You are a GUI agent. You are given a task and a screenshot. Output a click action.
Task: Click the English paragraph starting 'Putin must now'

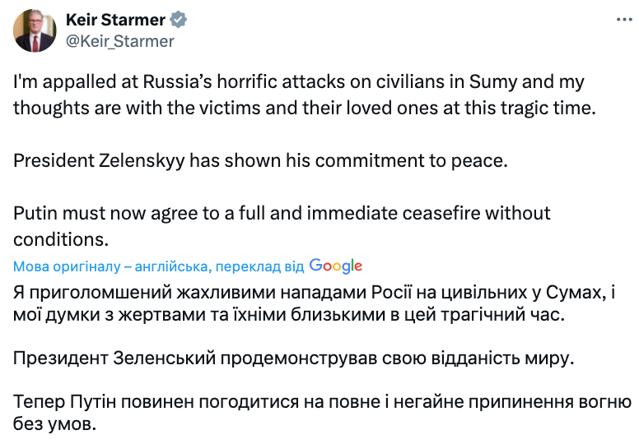(x=282, y=226)
